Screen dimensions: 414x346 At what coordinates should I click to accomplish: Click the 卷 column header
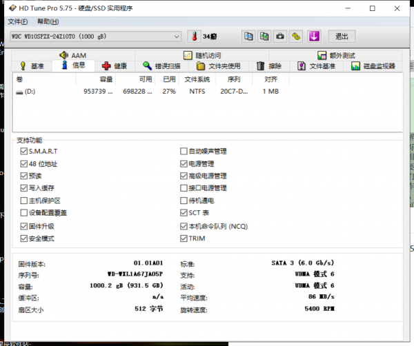tap(44, 79)
